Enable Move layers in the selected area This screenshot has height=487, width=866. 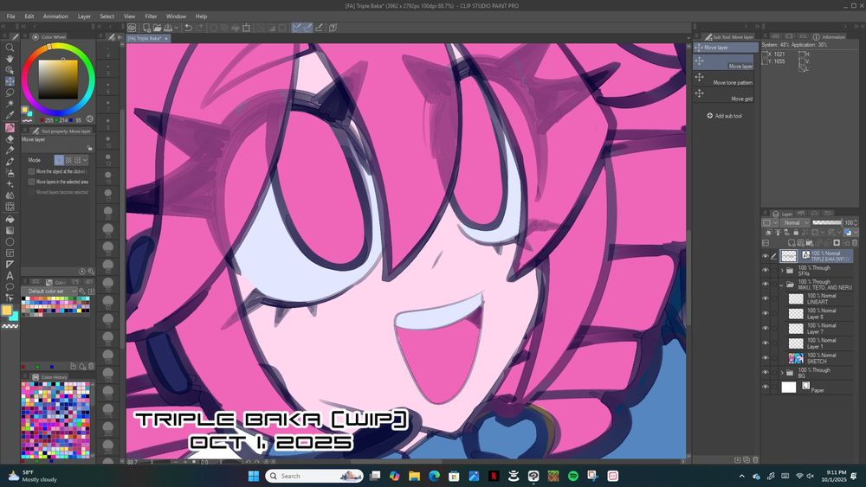(31, 182)
